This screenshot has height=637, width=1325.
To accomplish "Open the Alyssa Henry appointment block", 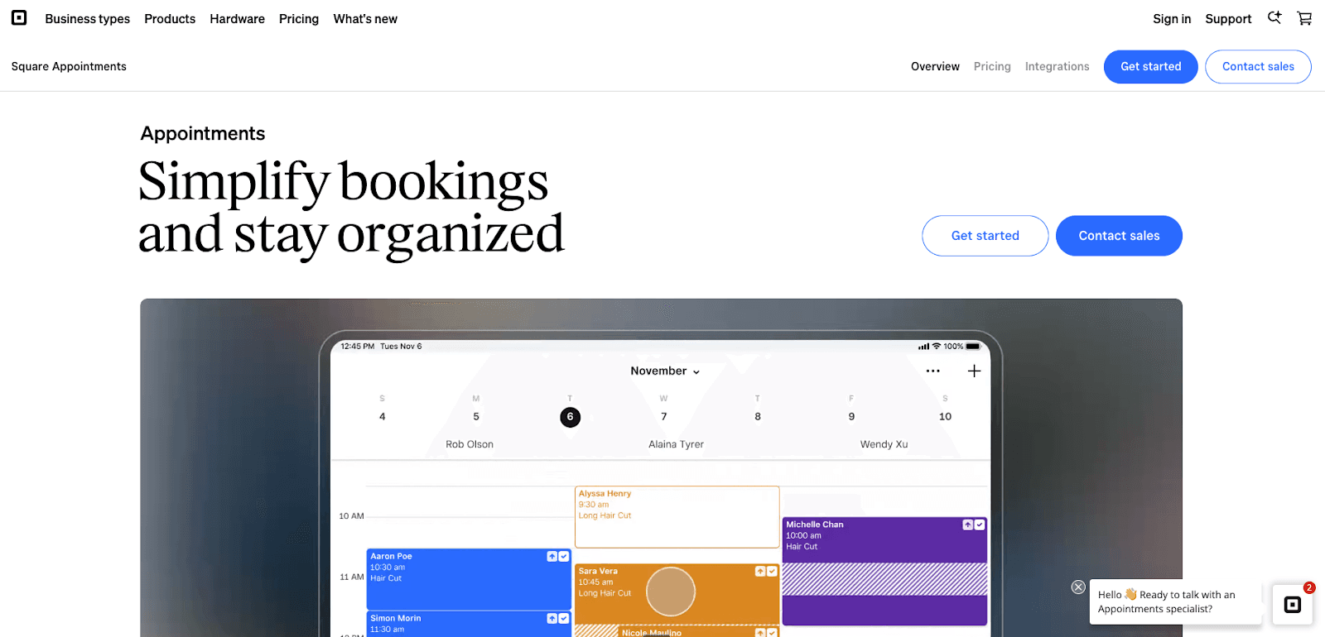I will pos(677,517).
